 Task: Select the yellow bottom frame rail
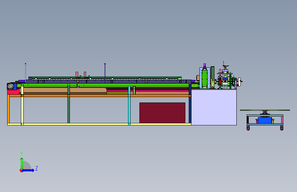(x=99, y=124)
